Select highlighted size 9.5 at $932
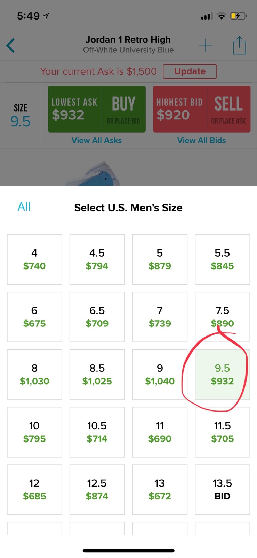The width and height of the screenshot is (257, 558). (x=222, y=374)
